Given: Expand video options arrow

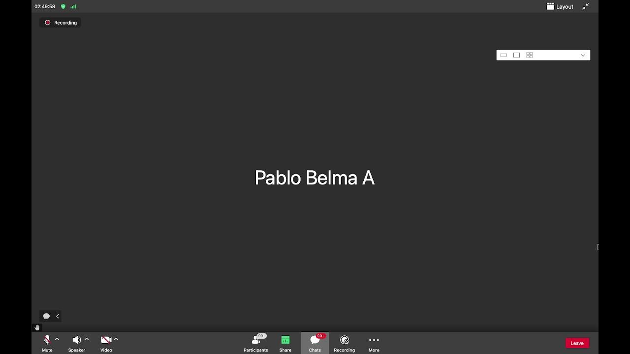Looking at the screenshot, I should pyautogui.click(x=116, y=339).
